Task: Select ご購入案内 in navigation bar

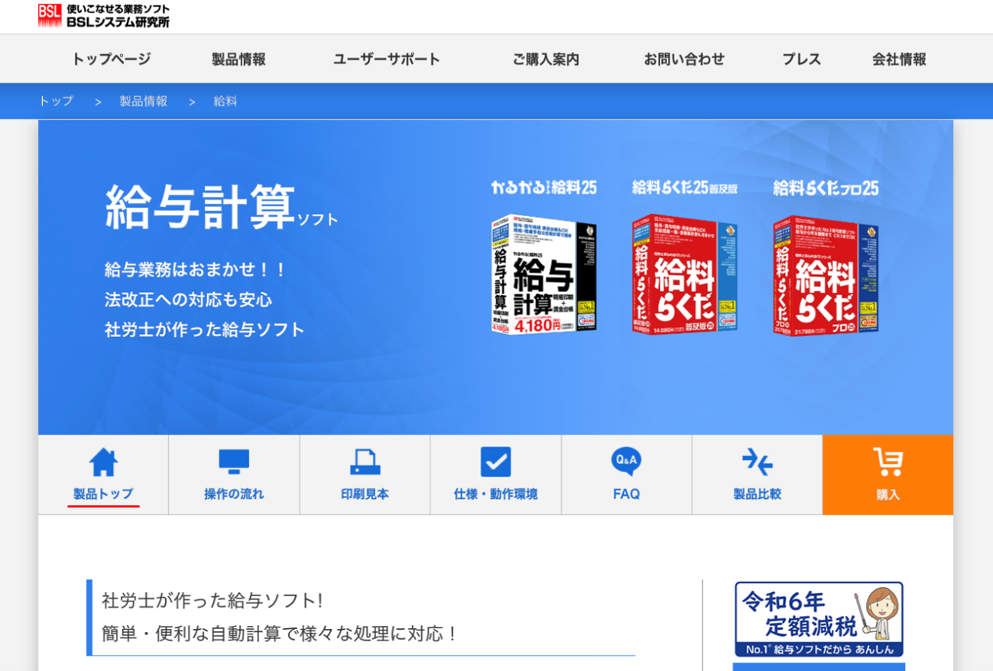Action: coord(546,59)
